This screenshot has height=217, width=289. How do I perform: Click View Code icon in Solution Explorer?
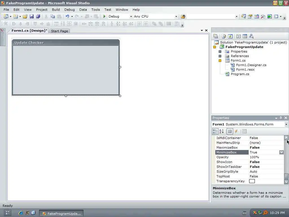pos(238,36)
